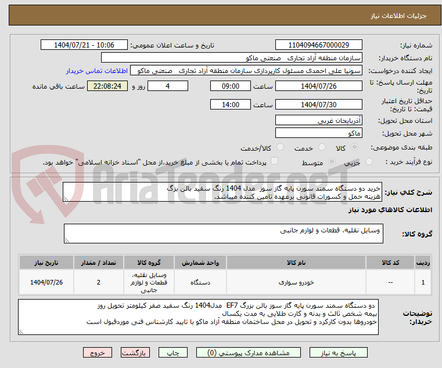Click the table date cell 1404/07/26
442x368 pixels.
[46, 282]
